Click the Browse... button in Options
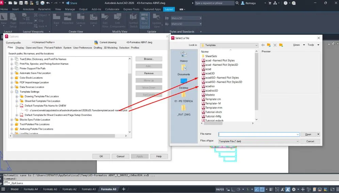This screenshot has height=193, width=339. [149, 59]
